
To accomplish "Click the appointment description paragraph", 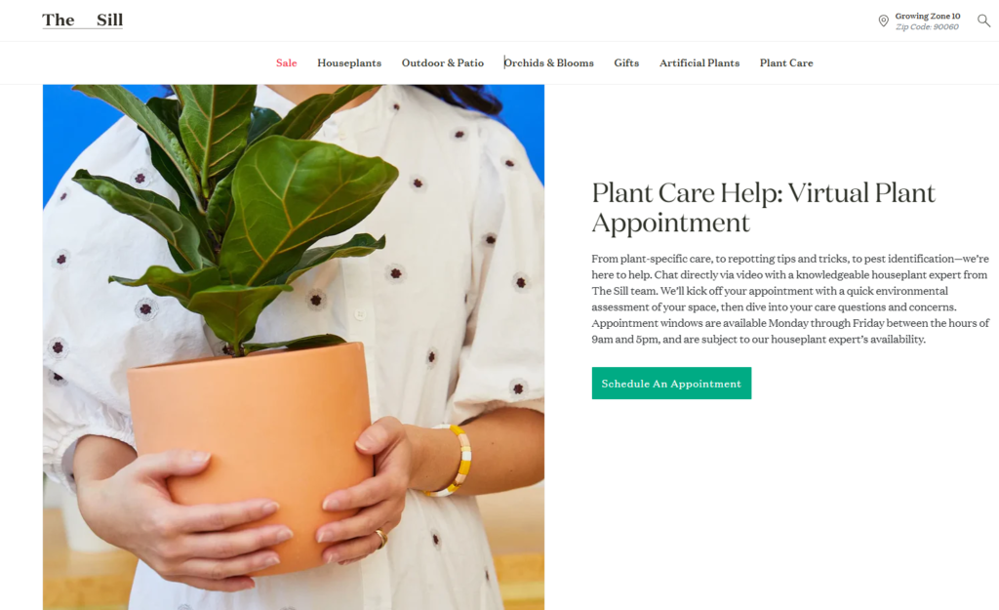I will pyautogui.click(x=790, y=299).
